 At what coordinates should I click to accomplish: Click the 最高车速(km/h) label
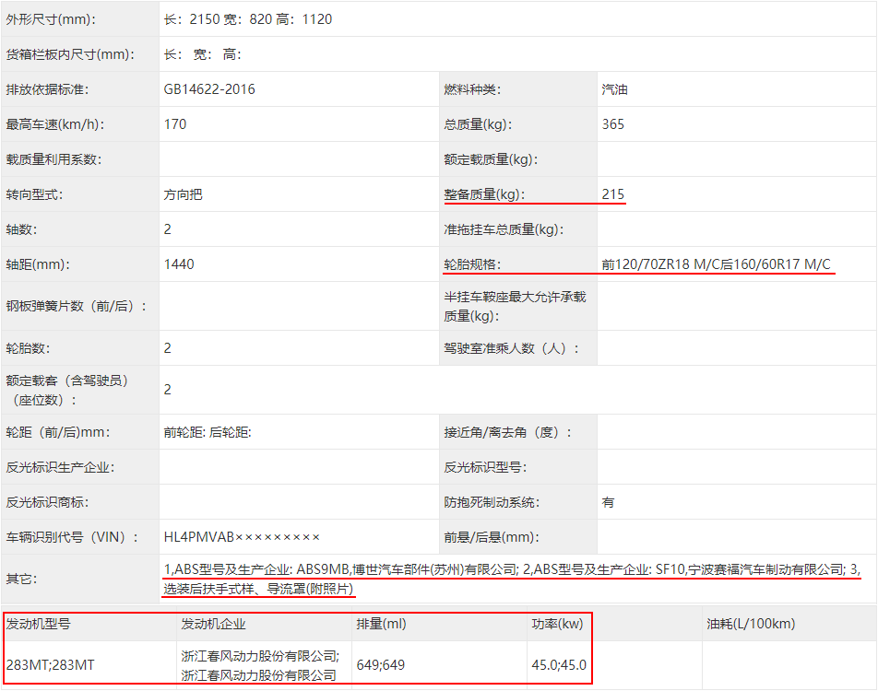pos(55,124)
